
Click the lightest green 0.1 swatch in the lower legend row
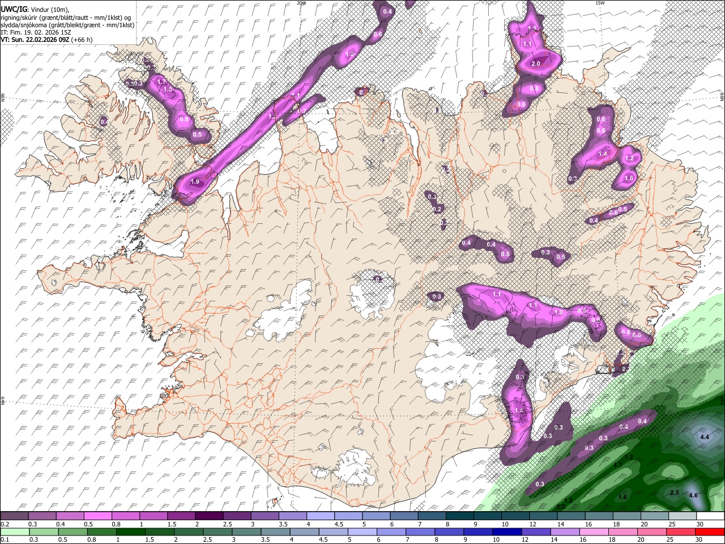(x=14, y=532)
